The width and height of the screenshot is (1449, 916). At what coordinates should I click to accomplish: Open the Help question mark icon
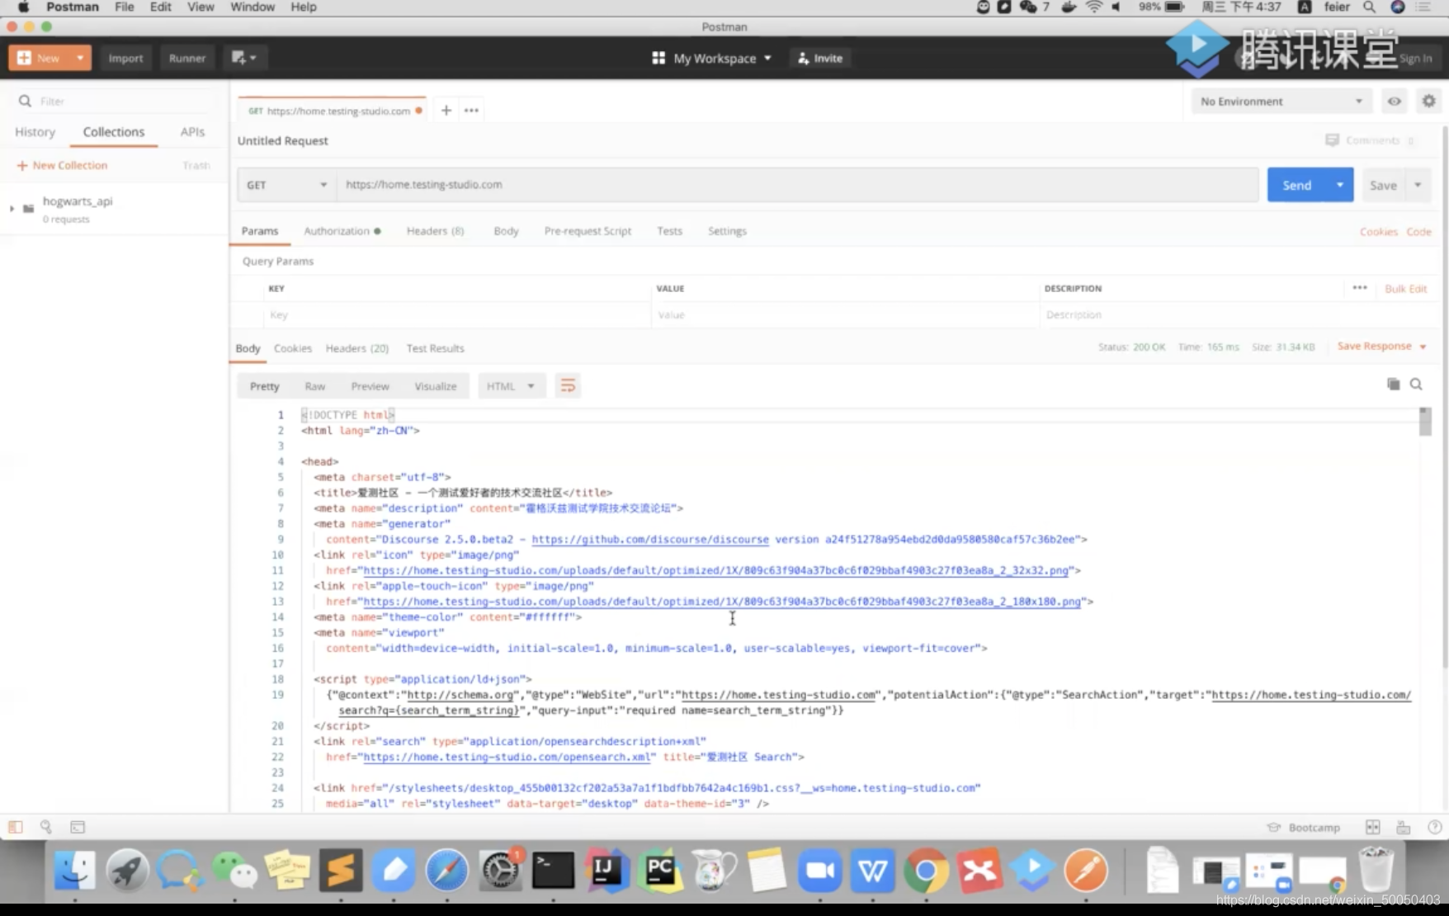[x=1434, y=827]
